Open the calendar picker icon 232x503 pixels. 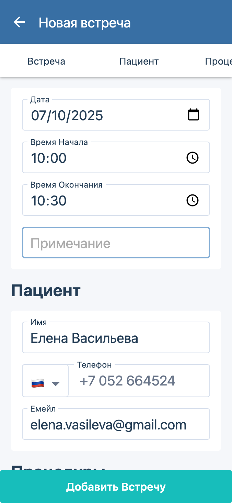tap(194, 115)
